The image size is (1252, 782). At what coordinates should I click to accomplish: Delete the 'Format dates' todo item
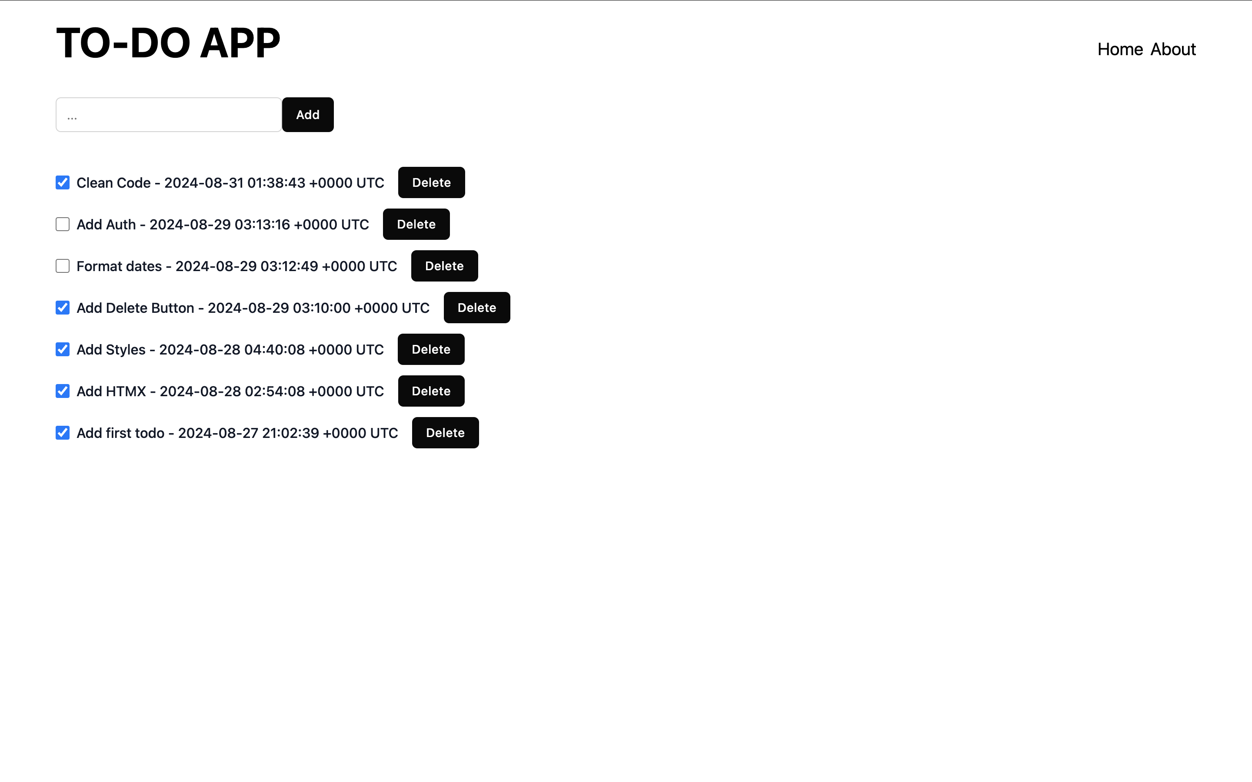click(443, 265)
